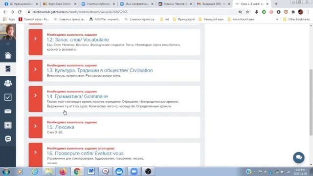This screenshot has width=313, height=176.
Task: Show more bookmarks overflow chevron
Action: pyautogui.click(x=277, y=20)
